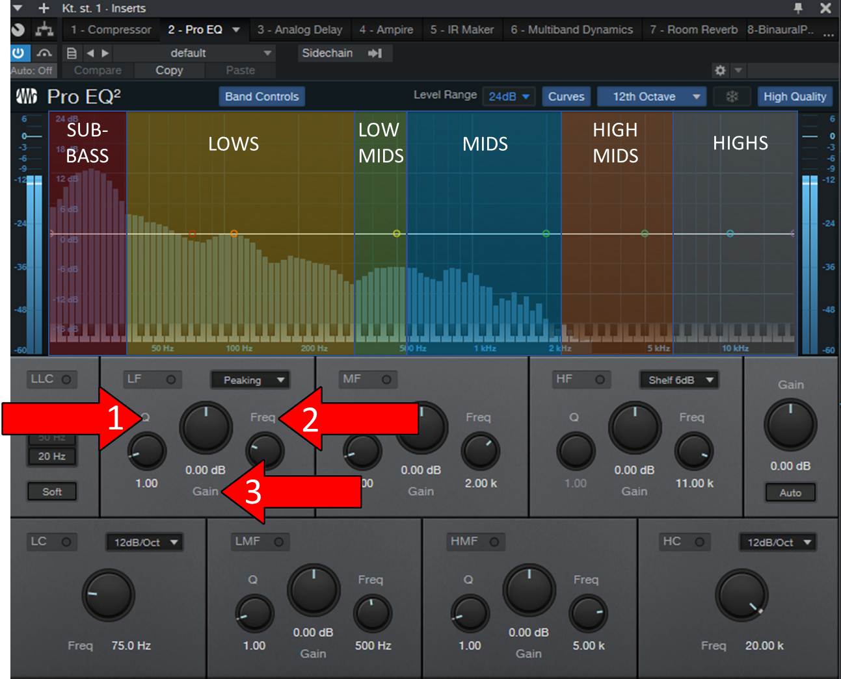Click the Sidechain button

click(x=327, y=53)
